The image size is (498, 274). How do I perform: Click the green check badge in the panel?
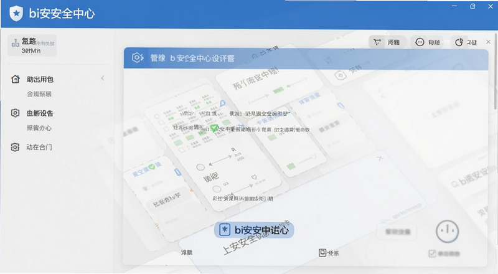tap(214, 128)
